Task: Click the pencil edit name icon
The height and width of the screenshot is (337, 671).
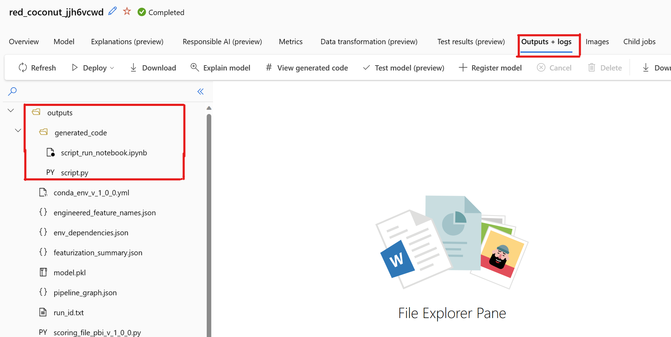Action: (112, 12)
